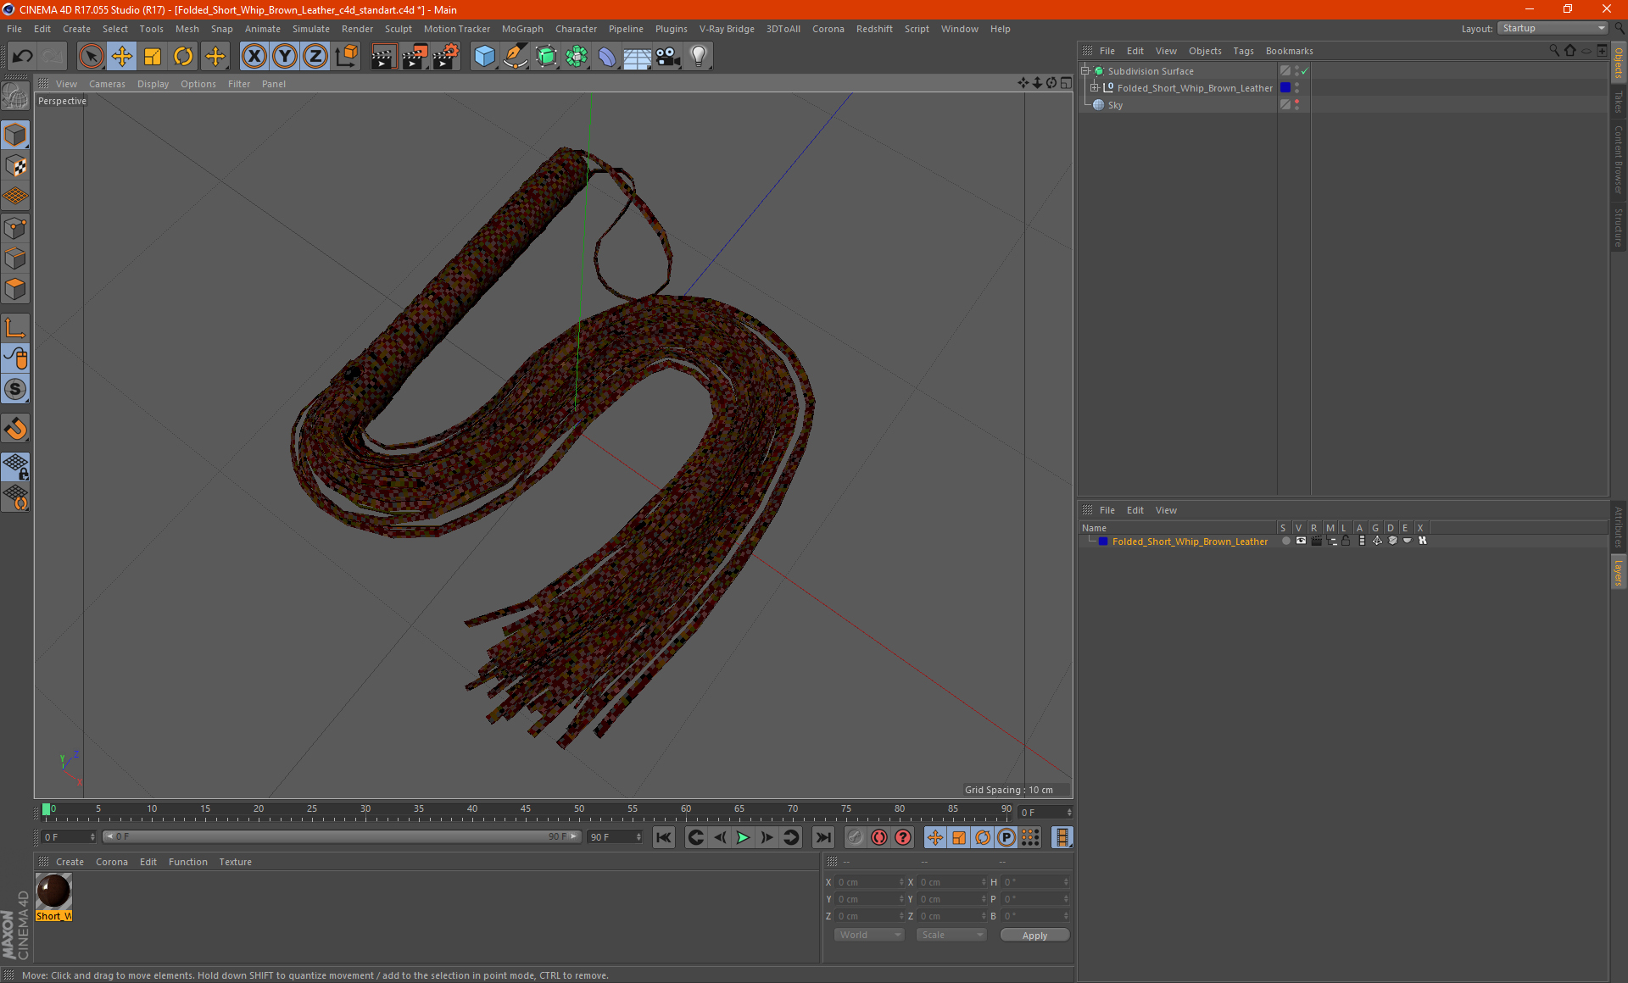Open the Layout Startup dropdown
1628x983 pixels.
click(1553, 28)
